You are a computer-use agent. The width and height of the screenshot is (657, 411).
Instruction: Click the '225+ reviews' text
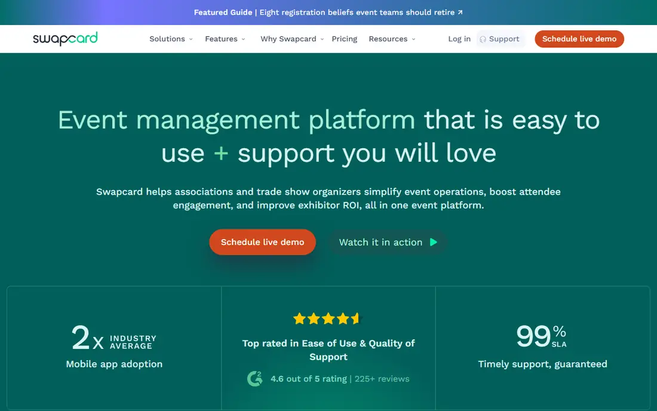pos(382,379)
